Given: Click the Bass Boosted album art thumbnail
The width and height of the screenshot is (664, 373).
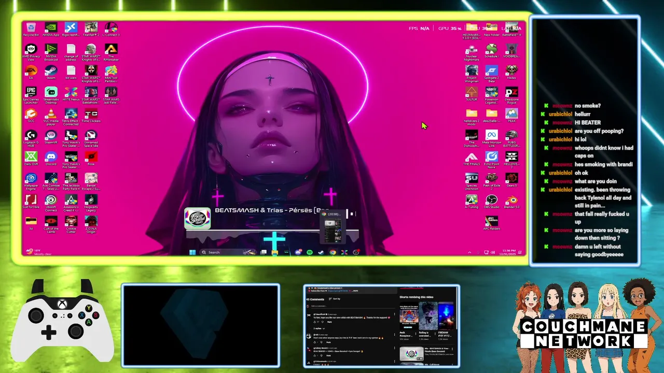Looking at the screenshot, I should pos(198,218).
